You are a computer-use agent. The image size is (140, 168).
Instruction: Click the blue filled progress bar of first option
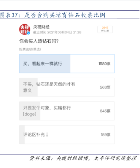45,63
